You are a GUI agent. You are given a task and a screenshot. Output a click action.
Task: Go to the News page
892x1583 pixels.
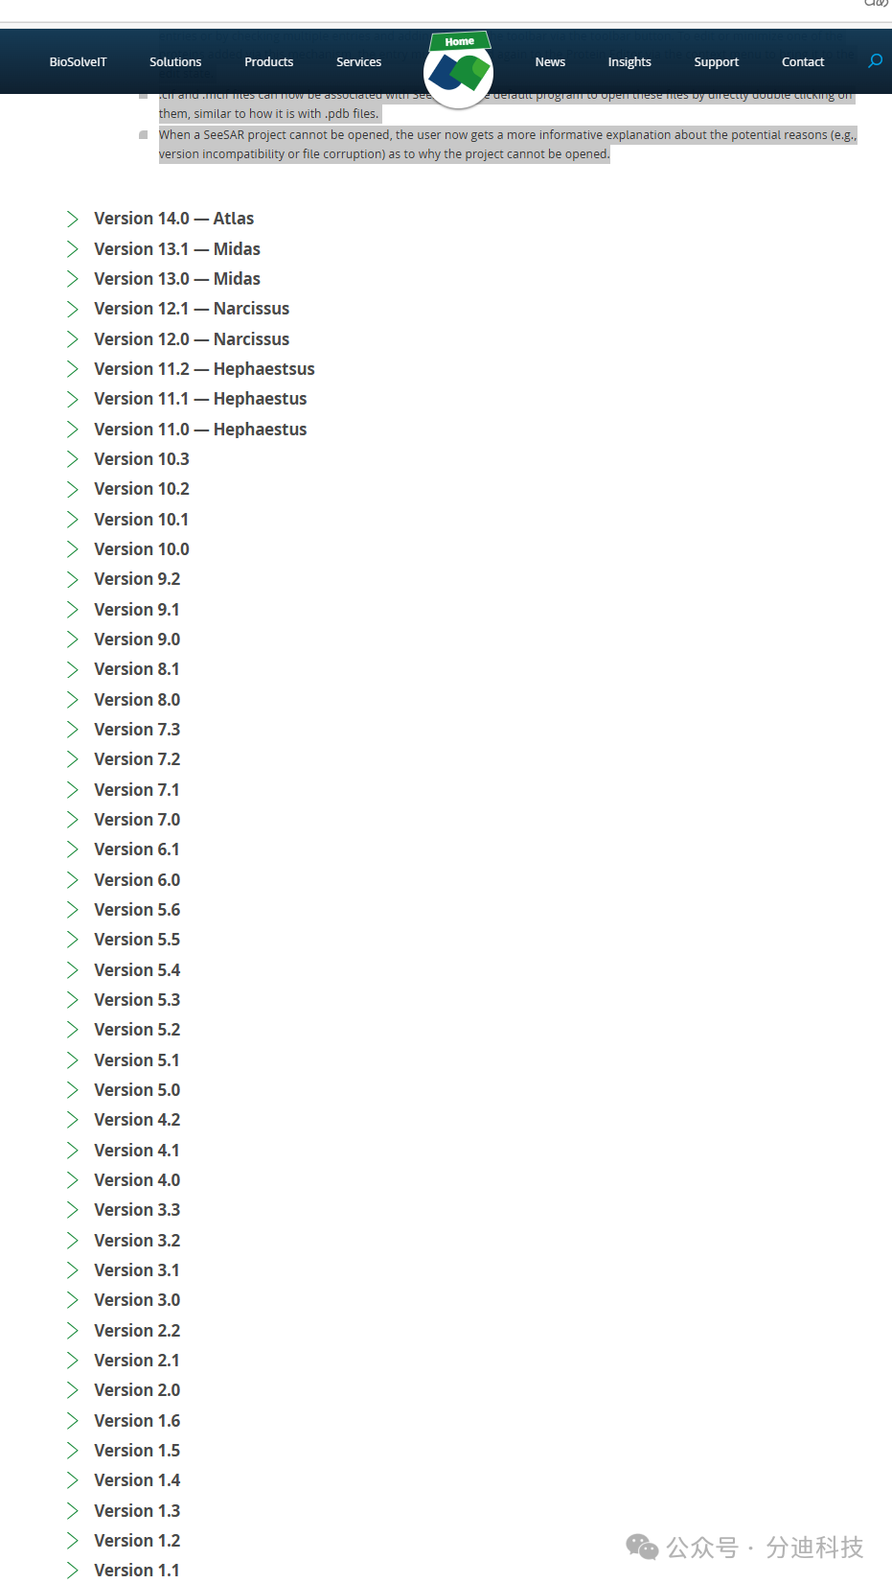pyautogui.click(x=550, y=61)
